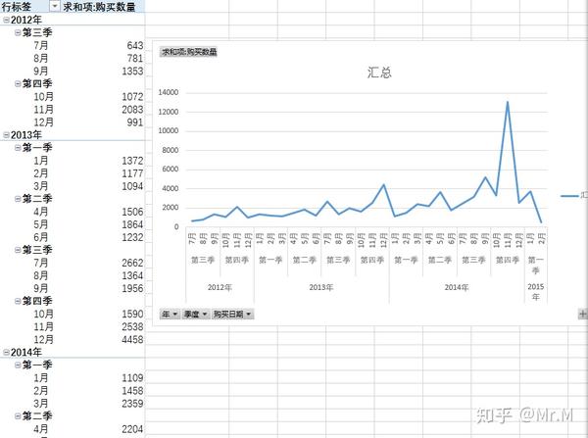The image size is (588, 438).
Task: Select the cell with value 1956
Action: pyautogui.click(x=132, y=288)
